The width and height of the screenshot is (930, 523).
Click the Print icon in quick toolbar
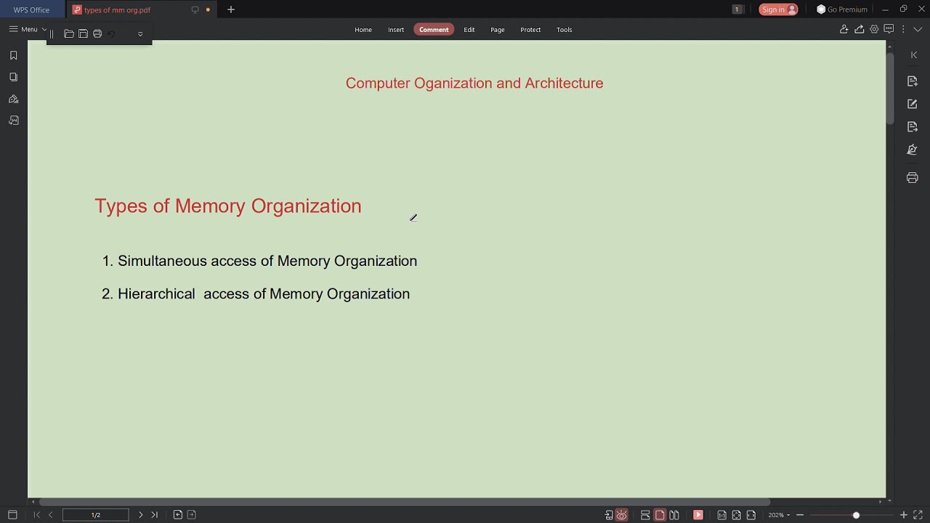(x=97, y=34)
